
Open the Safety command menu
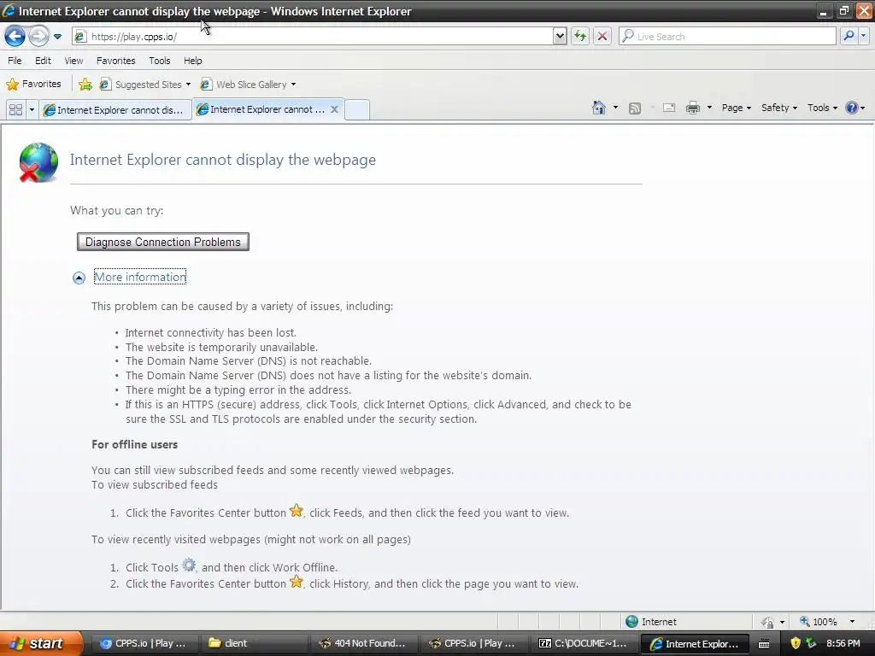(779, 108)
